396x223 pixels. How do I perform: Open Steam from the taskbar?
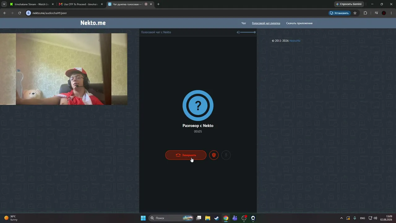pyautogui.click(x=217, y=218)
